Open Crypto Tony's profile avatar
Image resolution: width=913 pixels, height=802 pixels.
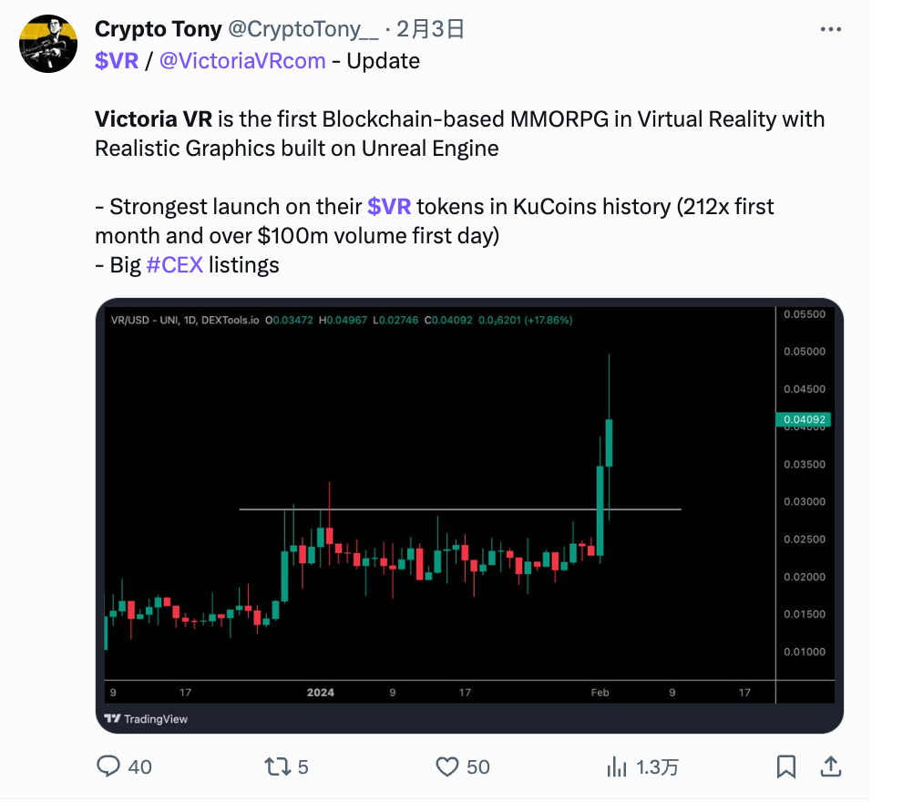tap(48, 44)
